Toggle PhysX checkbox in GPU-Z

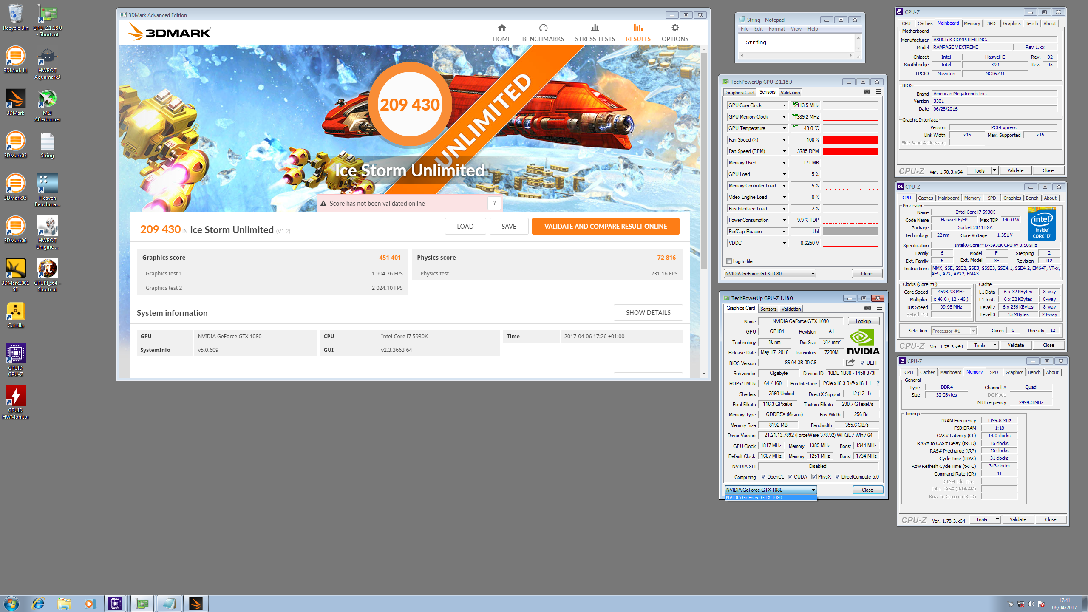(814, 477)
